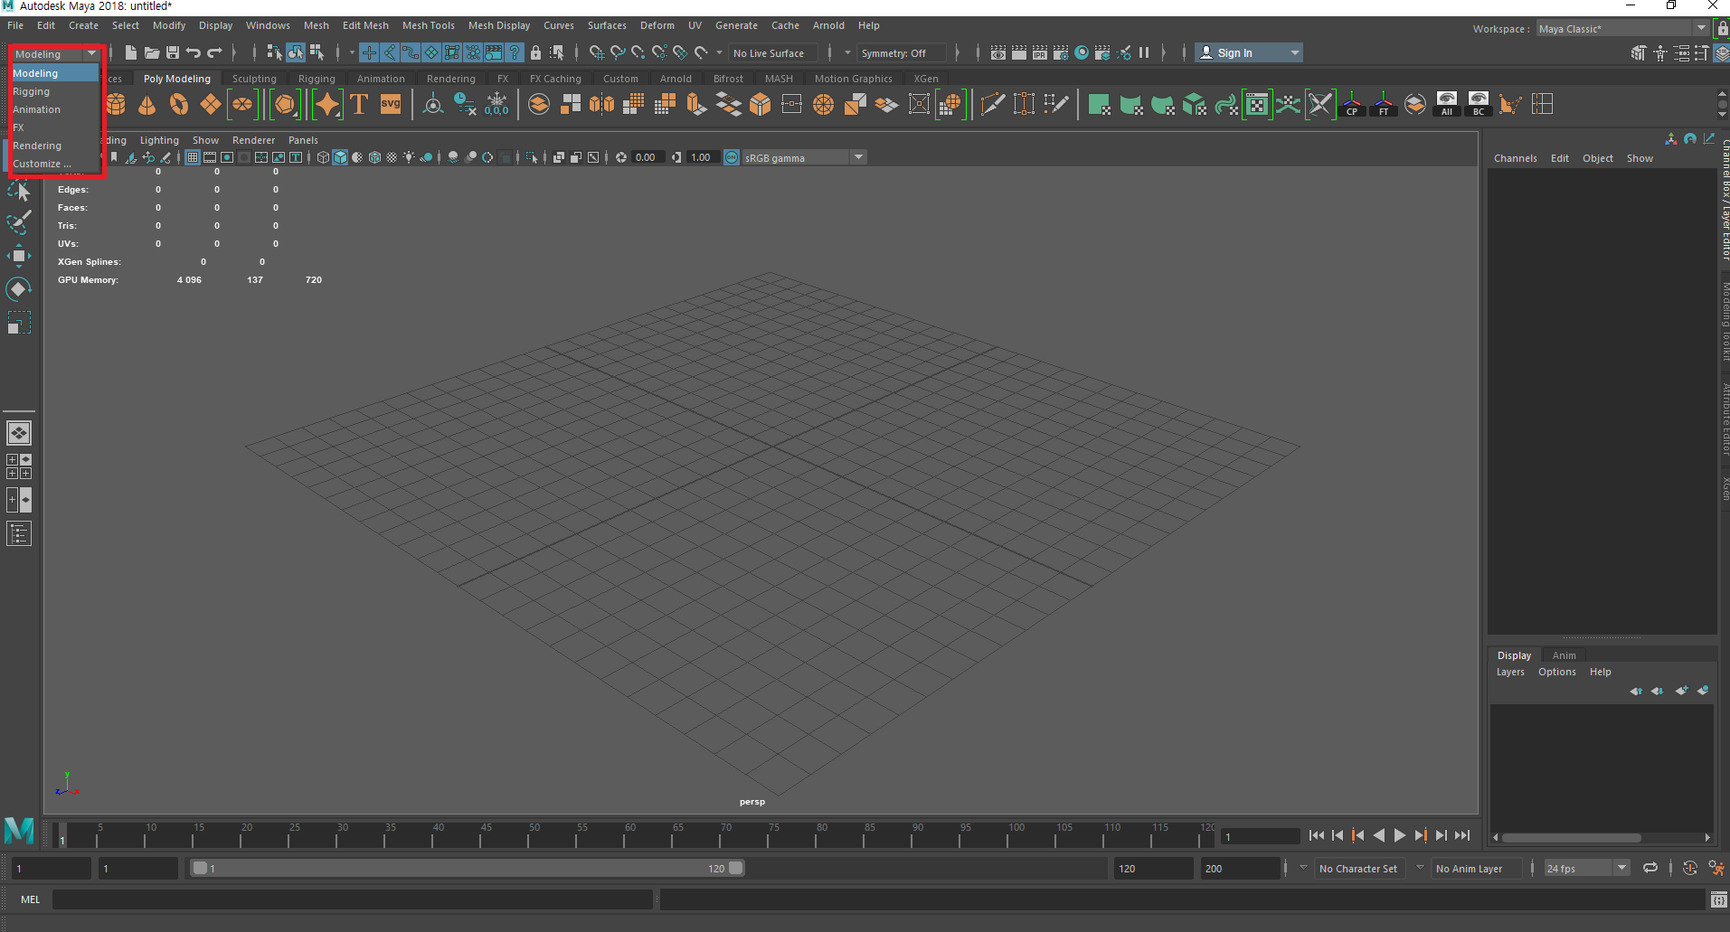Click the Mirror geometry shelf icon

pos(601,105)
